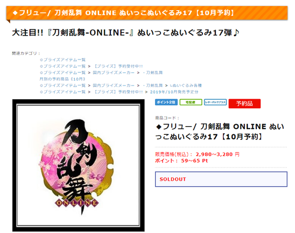The height and width of the screenshot is (233, 295).
Task: Click ・刀剣乱舞 link that ends its breadcrumb
Action: (152, 73)
